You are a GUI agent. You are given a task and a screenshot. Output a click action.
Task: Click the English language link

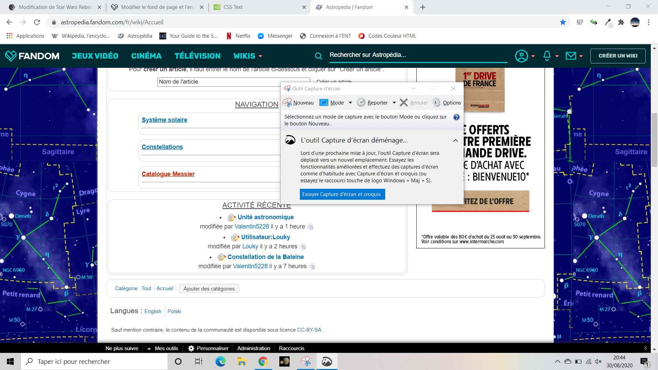click(x=153, y=311)
